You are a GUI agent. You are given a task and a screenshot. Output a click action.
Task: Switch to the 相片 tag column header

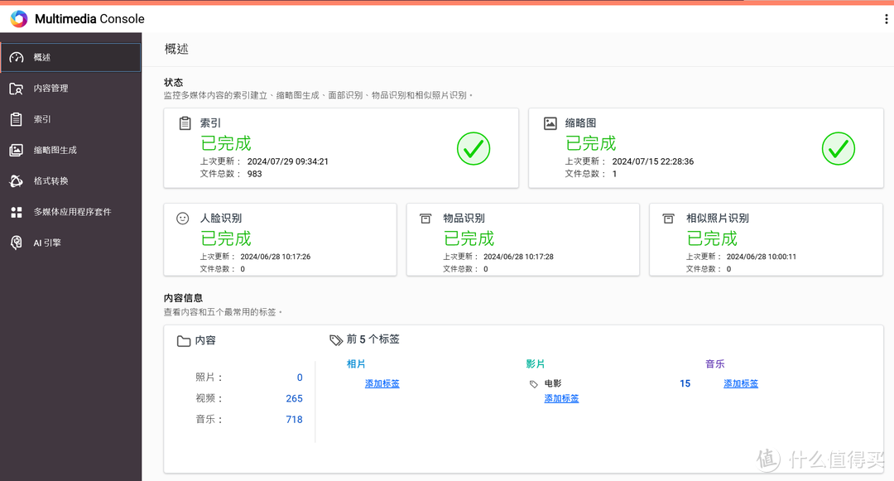tap(356, 363)
